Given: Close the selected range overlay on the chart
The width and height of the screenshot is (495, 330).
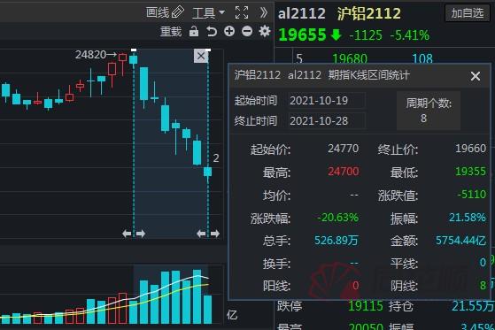Looking at the screenshot, I should pyautogui.click(x=201, y=56).
